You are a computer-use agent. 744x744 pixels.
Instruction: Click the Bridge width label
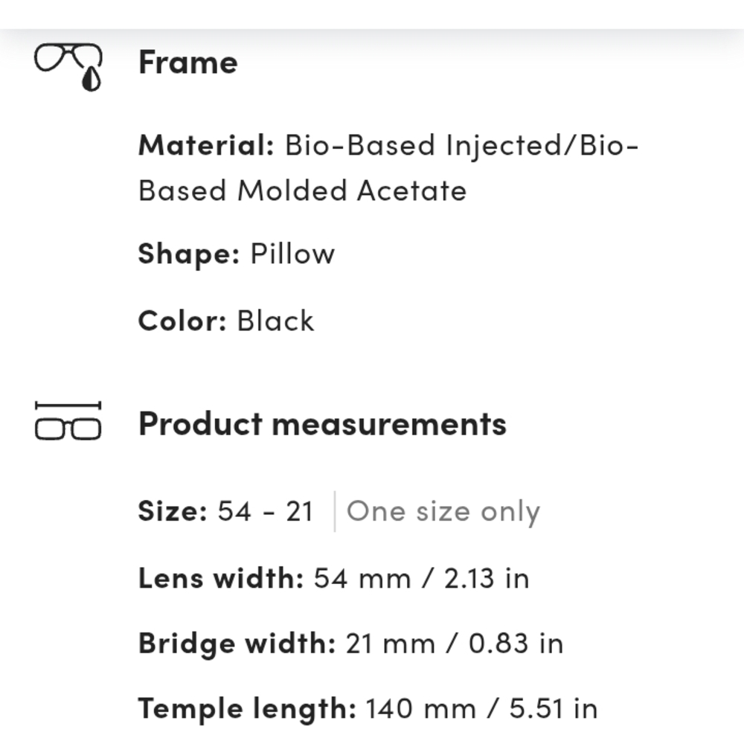pyautogui.click(x=237, y=644)
